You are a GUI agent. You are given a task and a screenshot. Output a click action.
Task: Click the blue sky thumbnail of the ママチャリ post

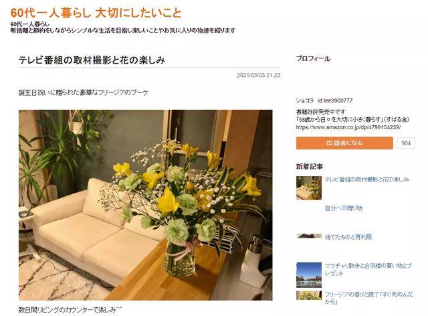pyautogui.click(x=309, y=275)
